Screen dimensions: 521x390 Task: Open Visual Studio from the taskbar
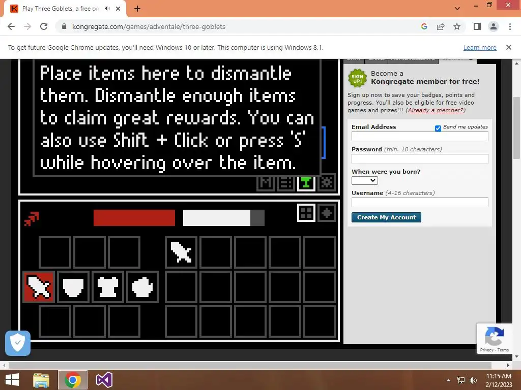pos(104,380)
